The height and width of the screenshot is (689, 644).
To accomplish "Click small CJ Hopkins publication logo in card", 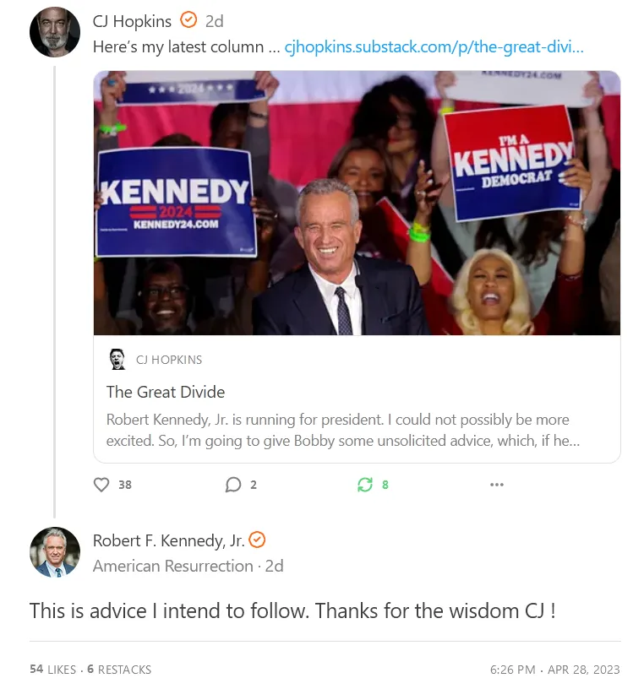I will (118, 360).
